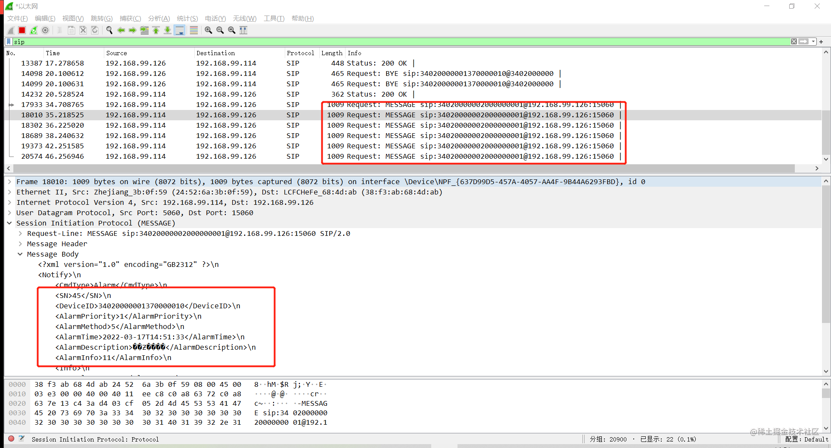
Task: Reload the capture file icon
Action: point(95,30)
